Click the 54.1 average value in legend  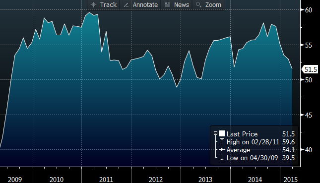288,150
